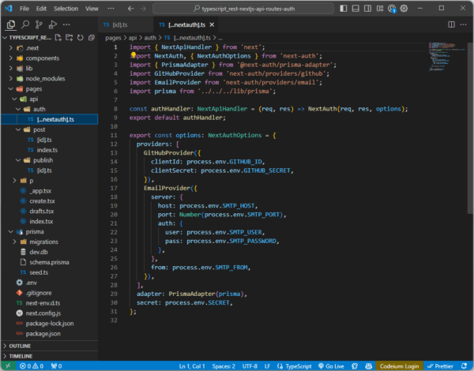
Task: Click the ports forwarded indicator in status bar
Action: [57, 365]
